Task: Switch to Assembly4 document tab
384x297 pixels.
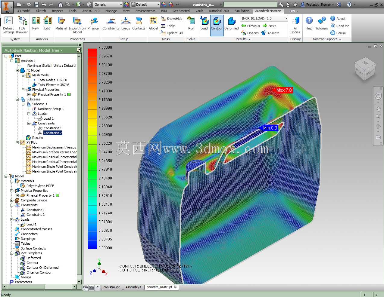Action: coord(133,287)
